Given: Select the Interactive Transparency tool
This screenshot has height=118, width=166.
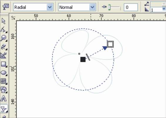Looking at the screenshot, I should pyautogui.click(x=4, y=109).
